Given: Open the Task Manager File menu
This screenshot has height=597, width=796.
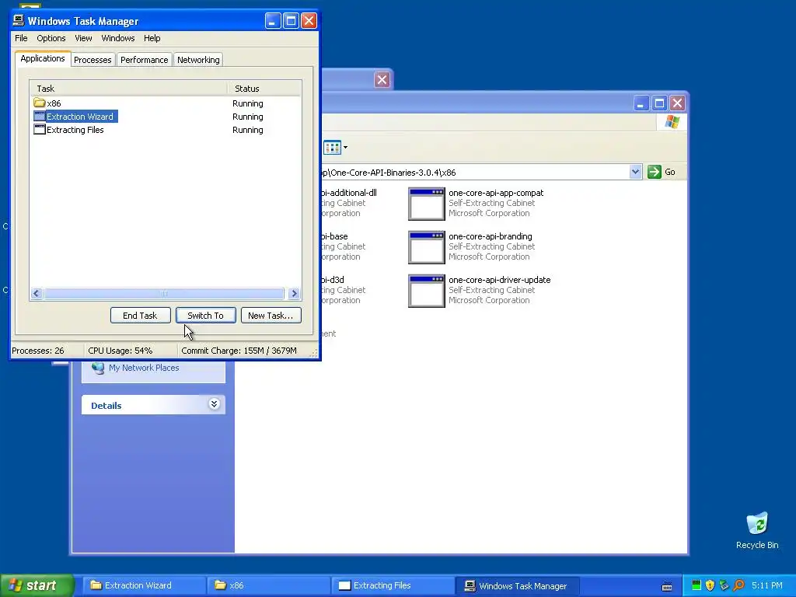Looking at the screenshot, I should (21, 38).
